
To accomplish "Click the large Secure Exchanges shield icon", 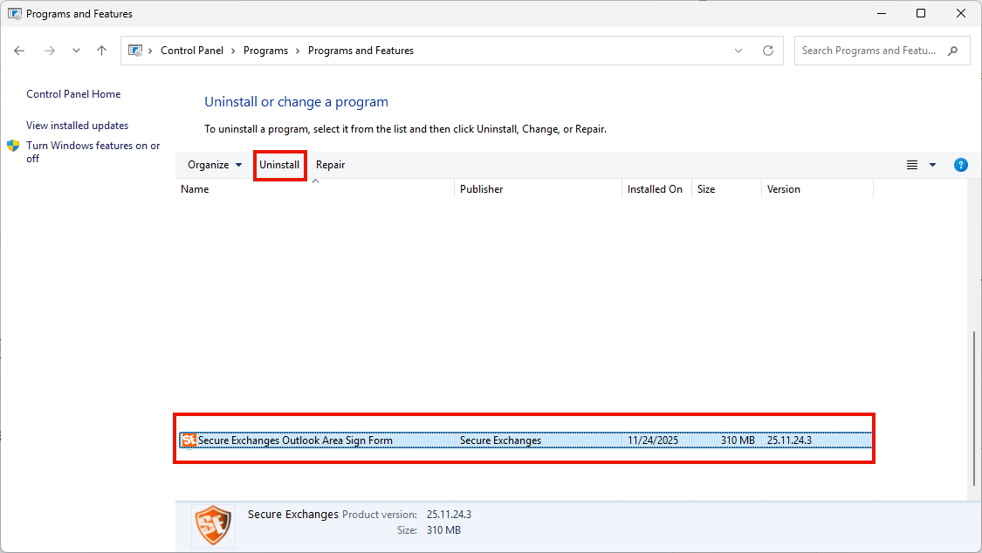I will pos(214,526).
